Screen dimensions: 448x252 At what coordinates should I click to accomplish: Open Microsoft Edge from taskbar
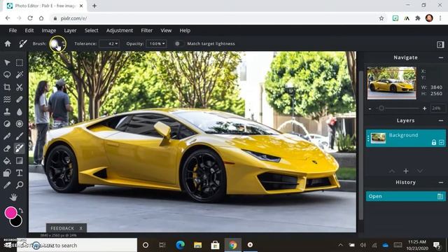180,245
